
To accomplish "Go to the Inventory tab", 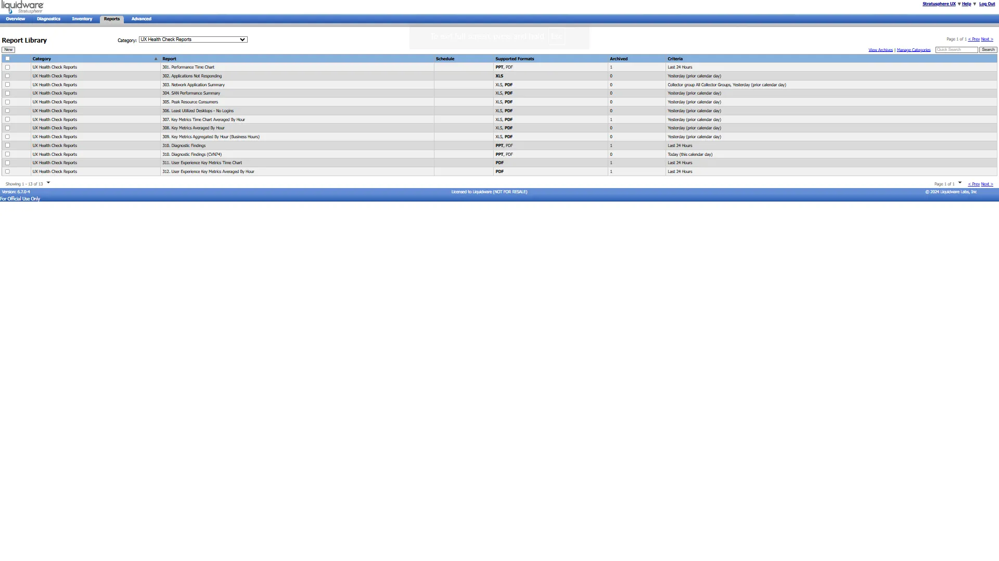I will tap(82, 19).
